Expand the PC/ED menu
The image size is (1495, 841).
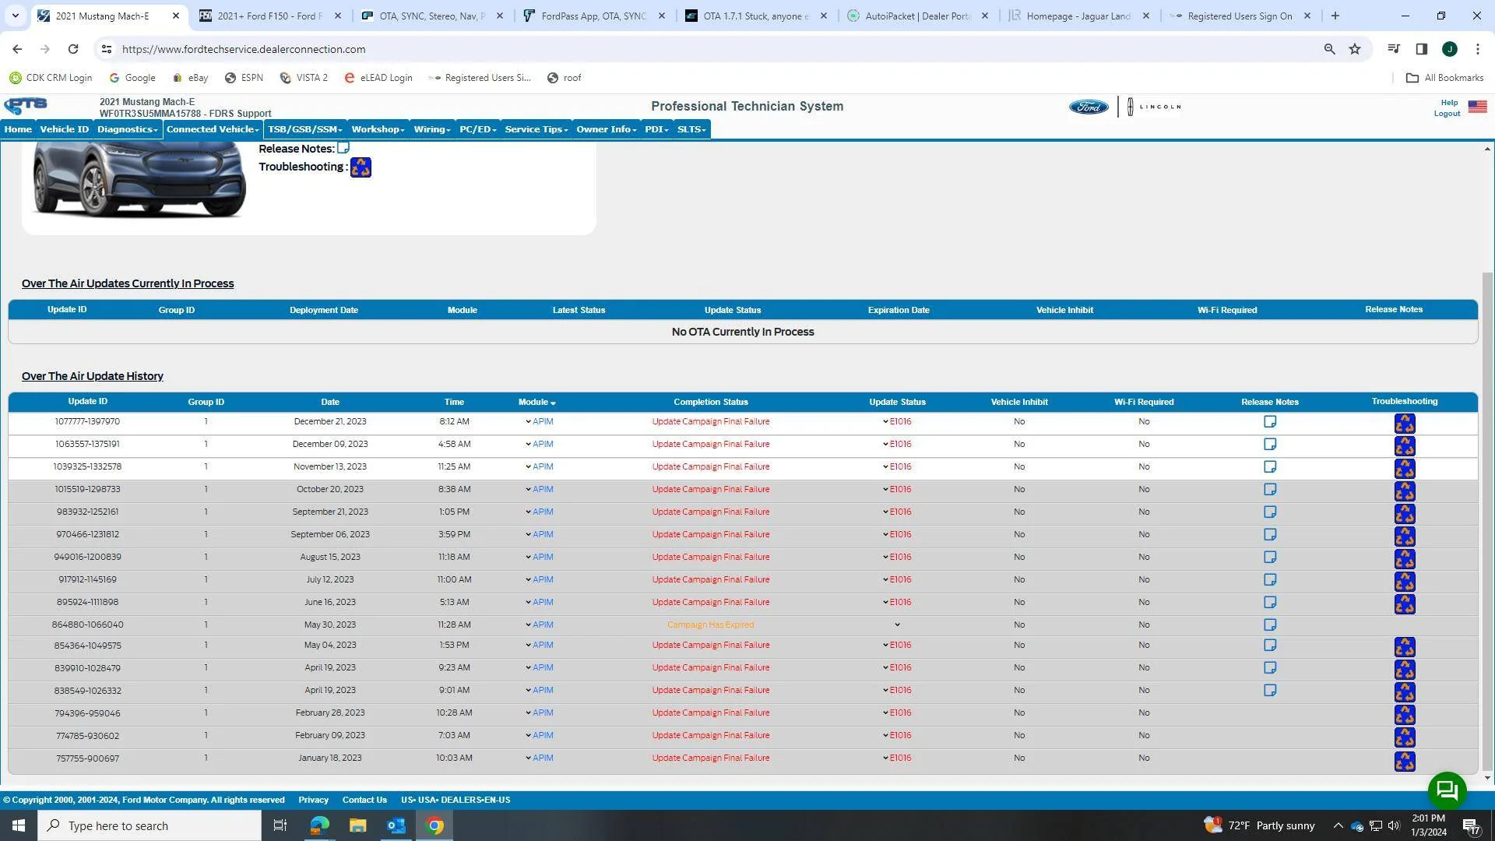(x=478, y=129)
